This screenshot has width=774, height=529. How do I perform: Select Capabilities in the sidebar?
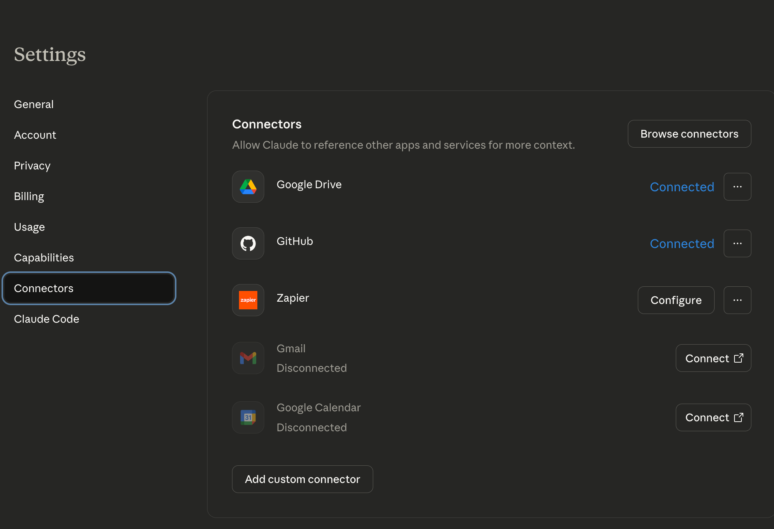tap(44, 258)
